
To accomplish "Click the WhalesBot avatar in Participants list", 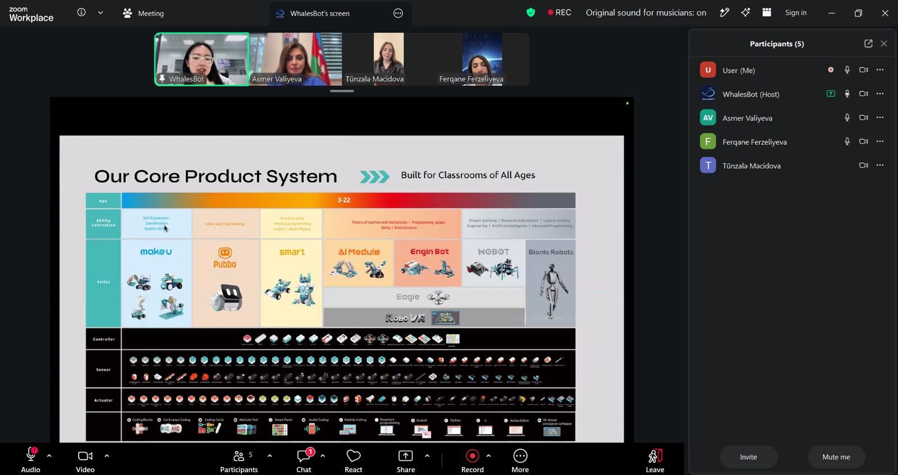I will (708, 94).
